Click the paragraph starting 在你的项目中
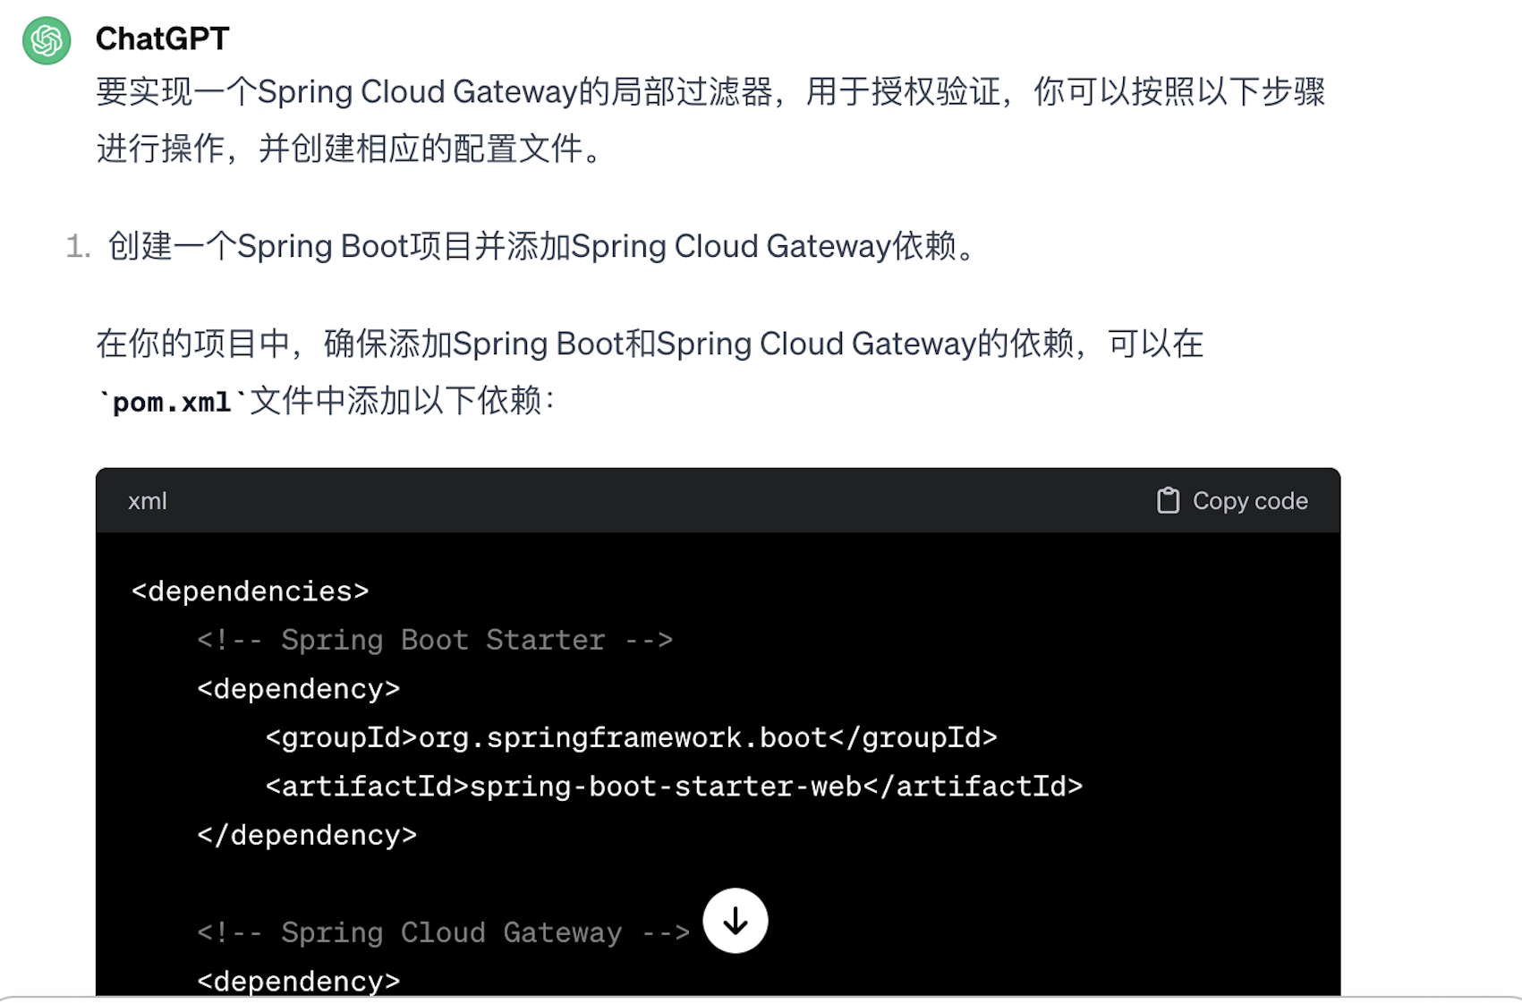 pos(650,372)
